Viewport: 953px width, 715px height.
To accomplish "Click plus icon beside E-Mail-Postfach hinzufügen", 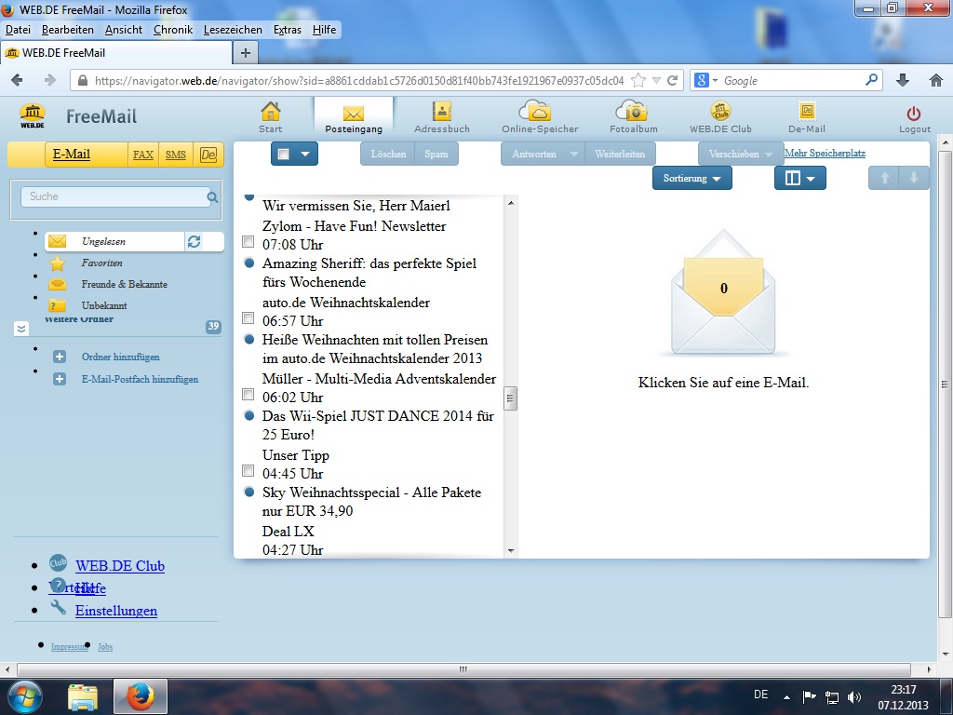I will pyautogui.click(x=59, y=380).
